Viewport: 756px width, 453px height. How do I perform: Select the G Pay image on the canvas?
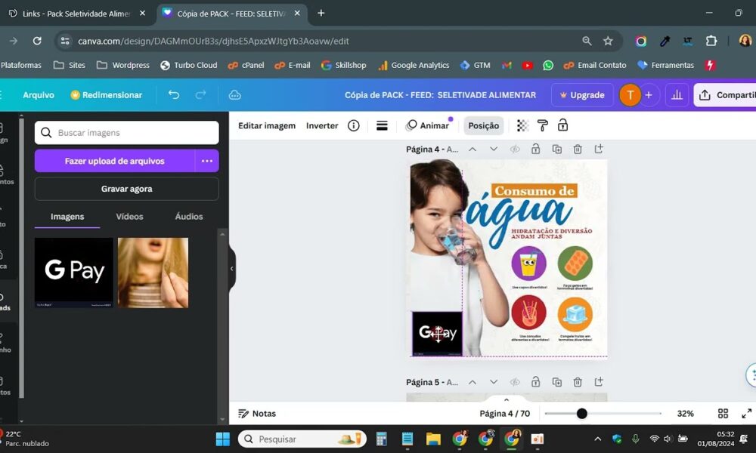(437, 333)
